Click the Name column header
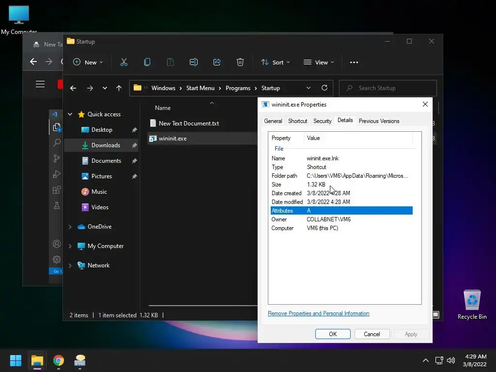 163,108
